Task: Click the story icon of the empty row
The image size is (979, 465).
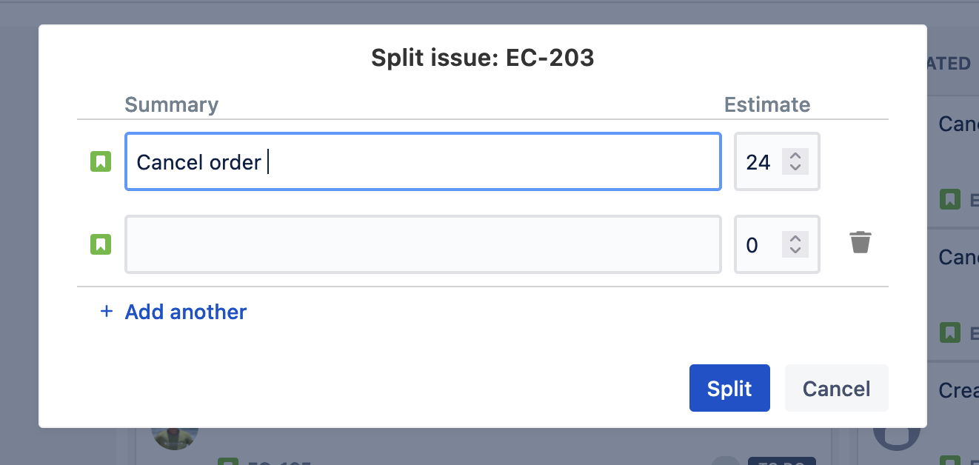Action: pos(101,244)
